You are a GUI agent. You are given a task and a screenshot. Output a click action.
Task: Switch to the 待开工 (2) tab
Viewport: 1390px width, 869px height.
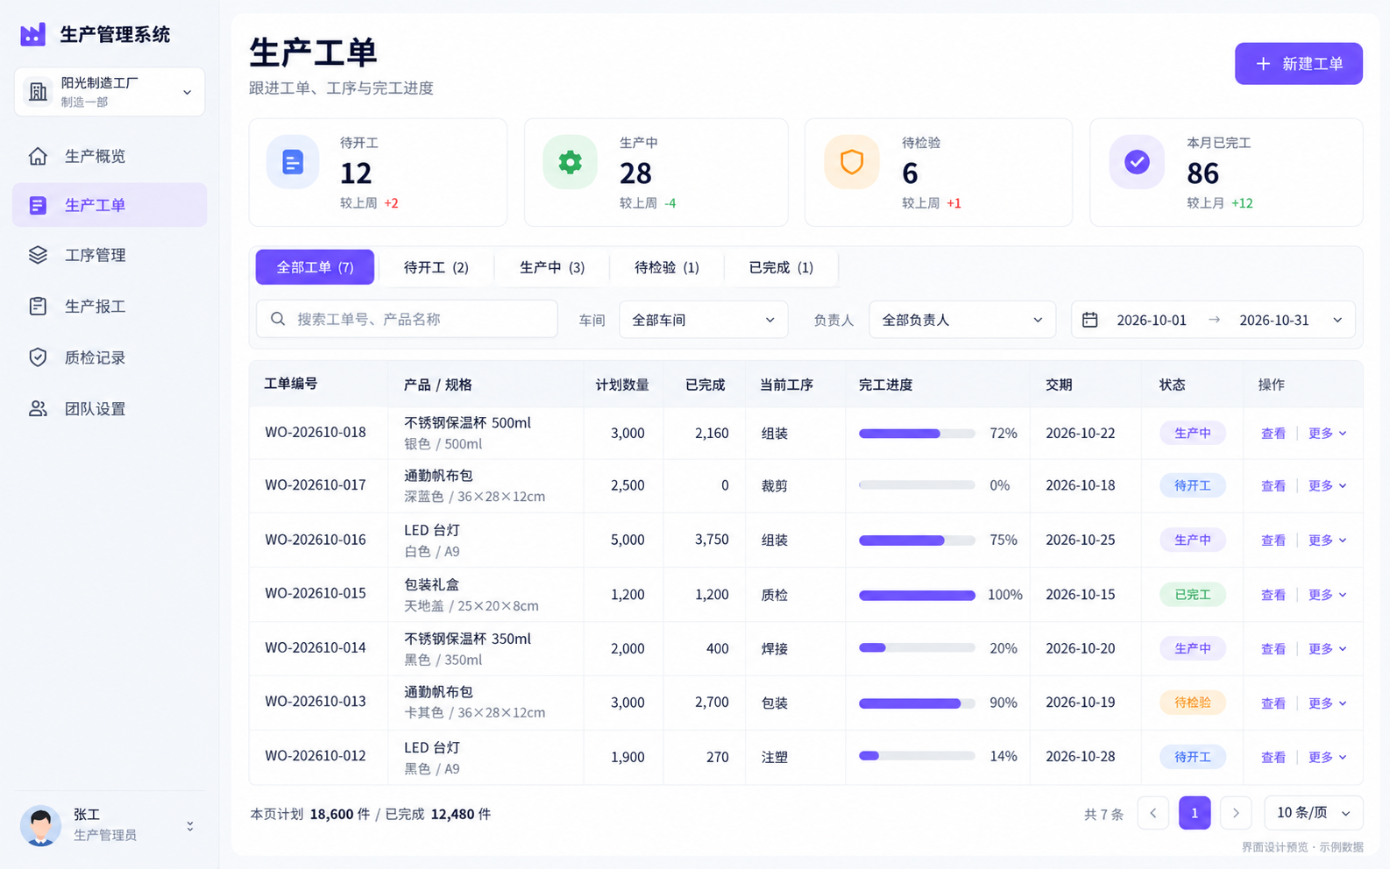[x=436, y=267]
